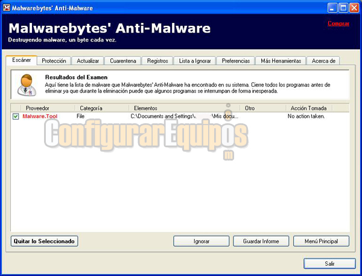Exit using the Salir button
Screen dimensions: 362x276
[x=329, y=263]
